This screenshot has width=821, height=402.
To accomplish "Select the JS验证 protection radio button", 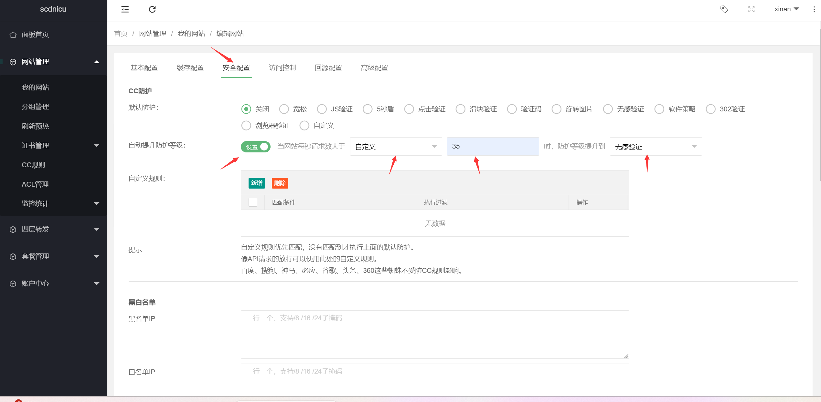I will coord(322,109).
